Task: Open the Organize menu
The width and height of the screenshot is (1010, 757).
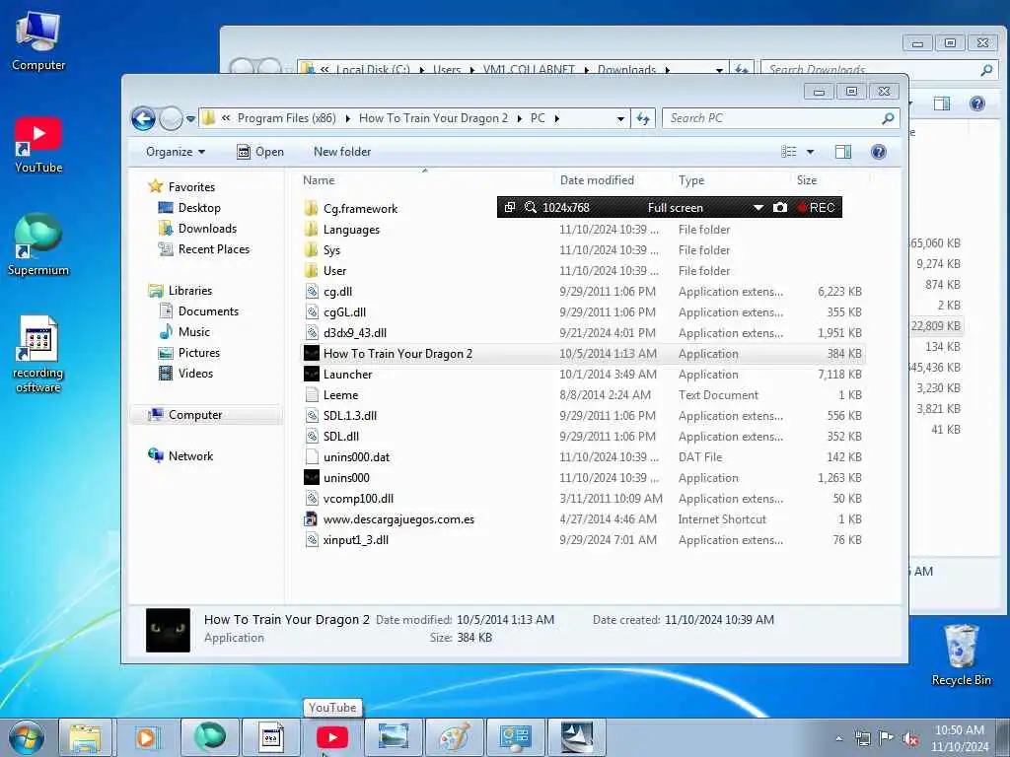Action: [x=176, y=152]
